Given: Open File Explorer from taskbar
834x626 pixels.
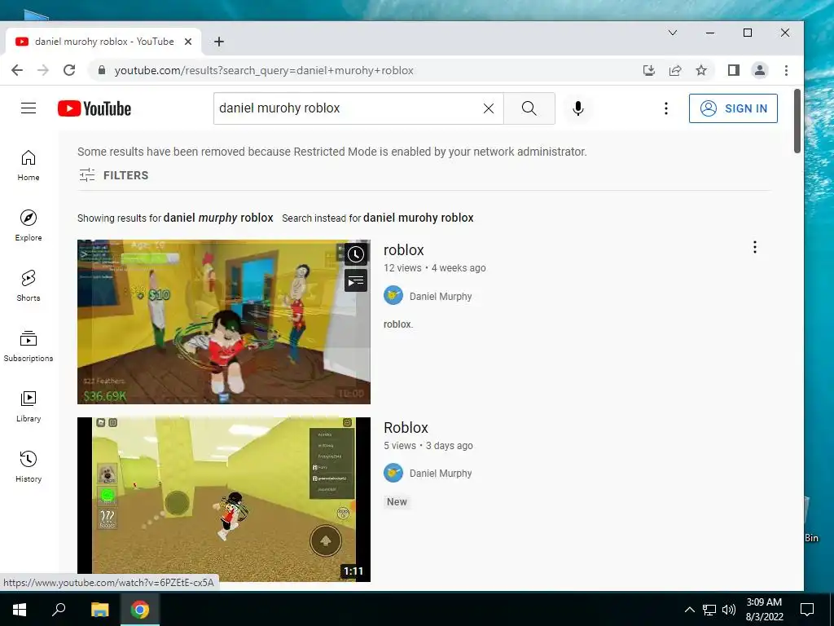Looking at the screenshot, I should click(99, 610).
